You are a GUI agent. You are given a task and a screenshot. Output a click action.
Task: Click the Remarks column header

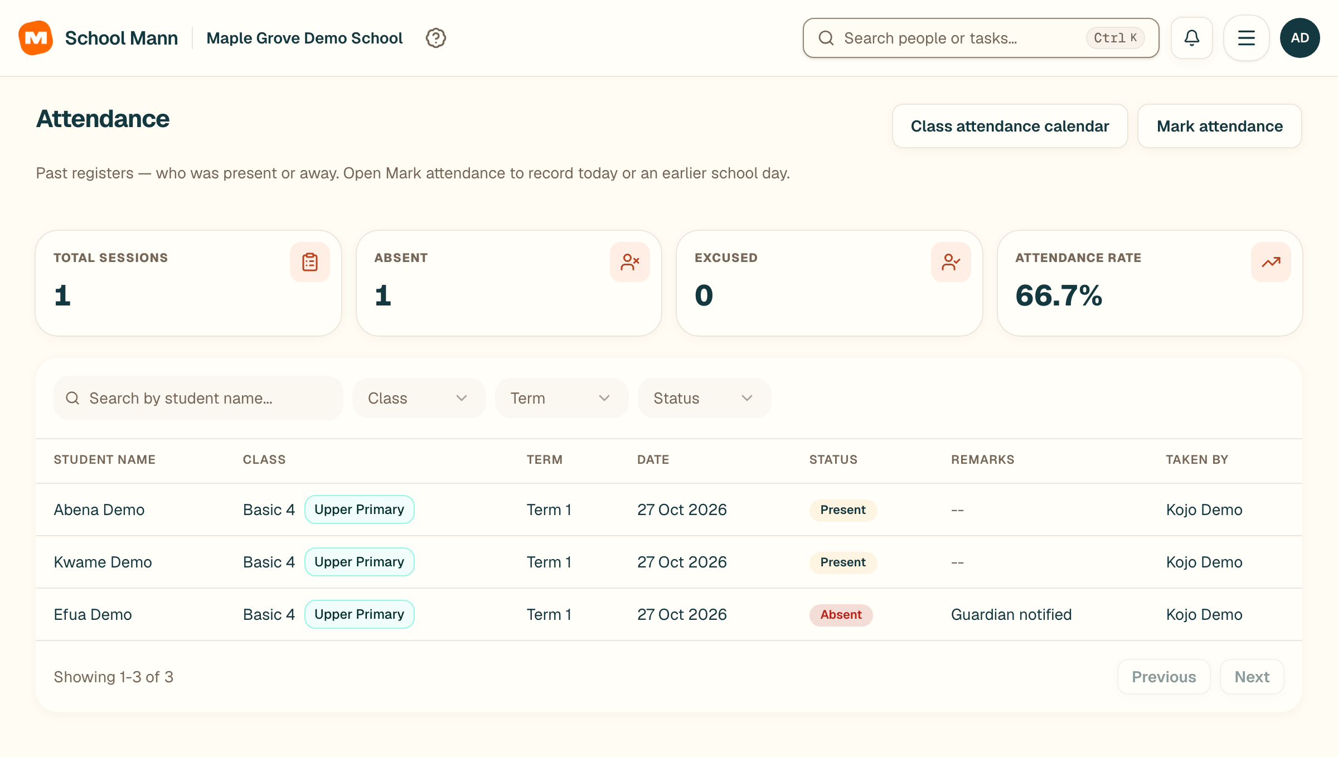pyautogui.click(x=983, y=460)
